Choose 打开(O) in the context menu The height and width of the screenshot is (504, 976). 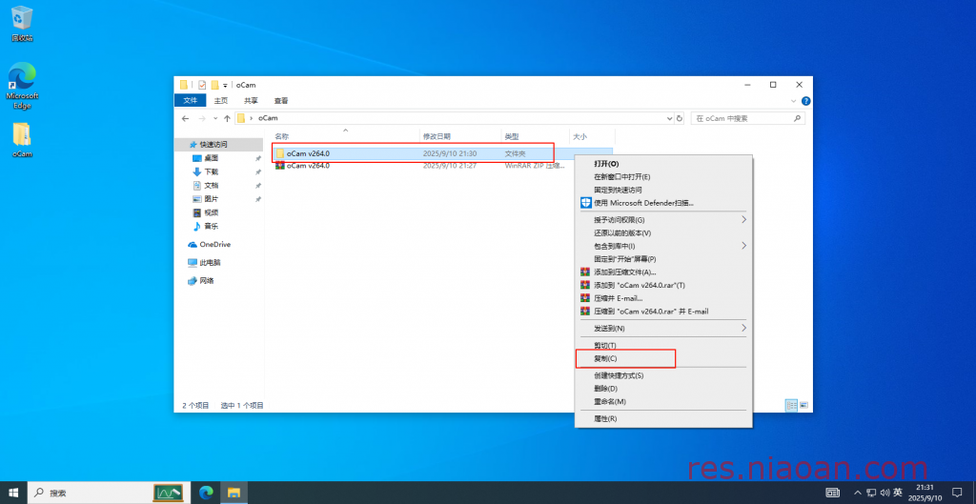pos(663,164)
